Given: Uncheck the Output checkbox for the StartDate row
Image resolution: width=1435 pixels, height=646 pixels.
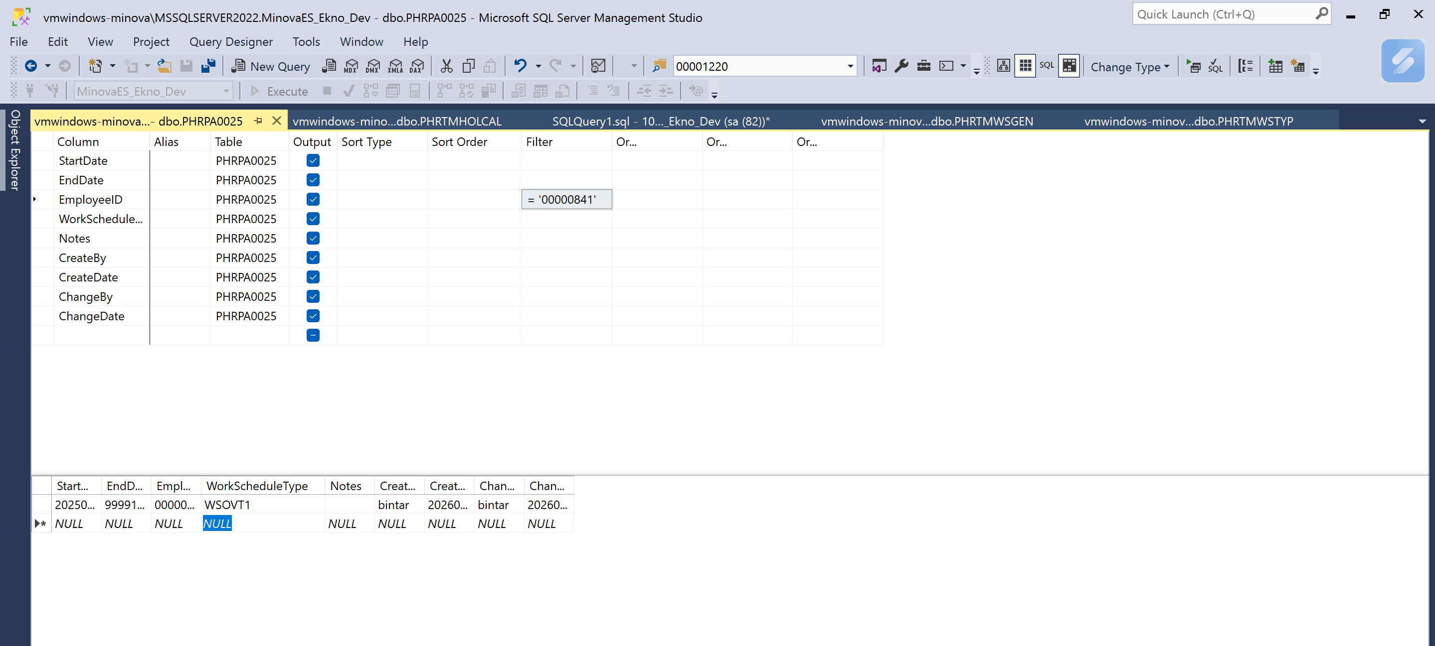Looking at the screenshot, I should click(313, 161).
